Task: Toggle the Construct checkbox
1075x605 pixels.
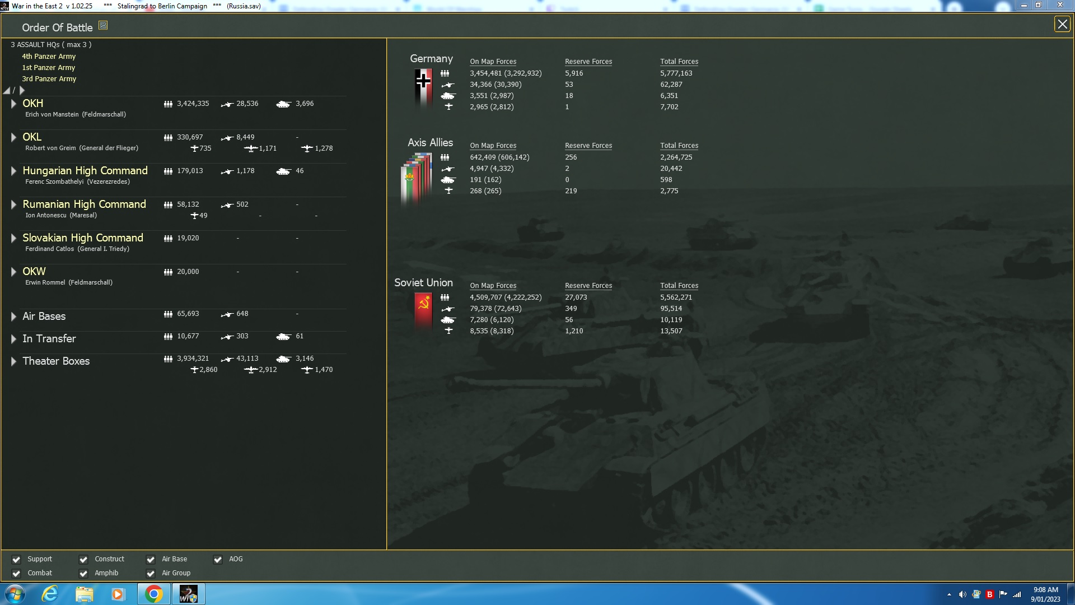Action: pos(83,560)
